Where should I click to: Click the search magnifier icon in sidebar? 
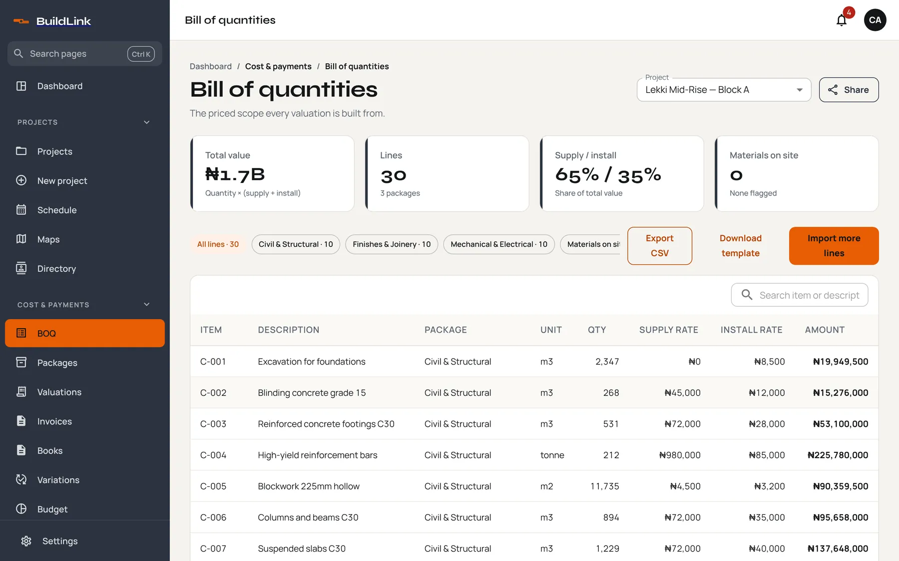coord(18,53)
